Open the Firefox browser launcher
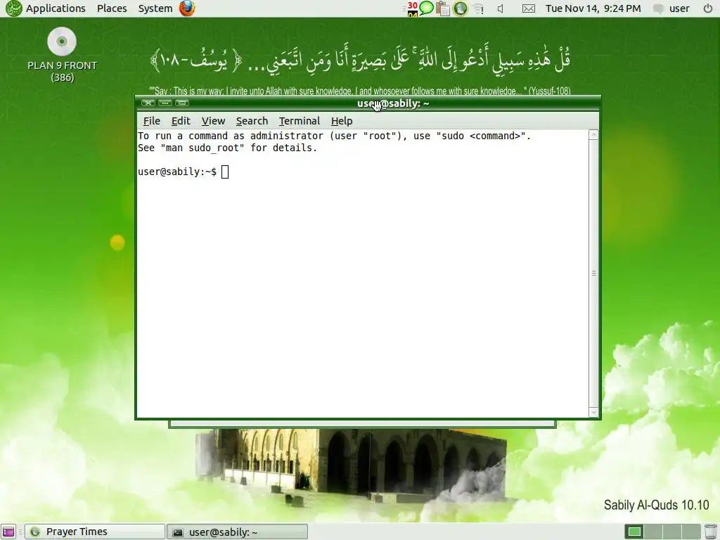 [x=187, y=8]
